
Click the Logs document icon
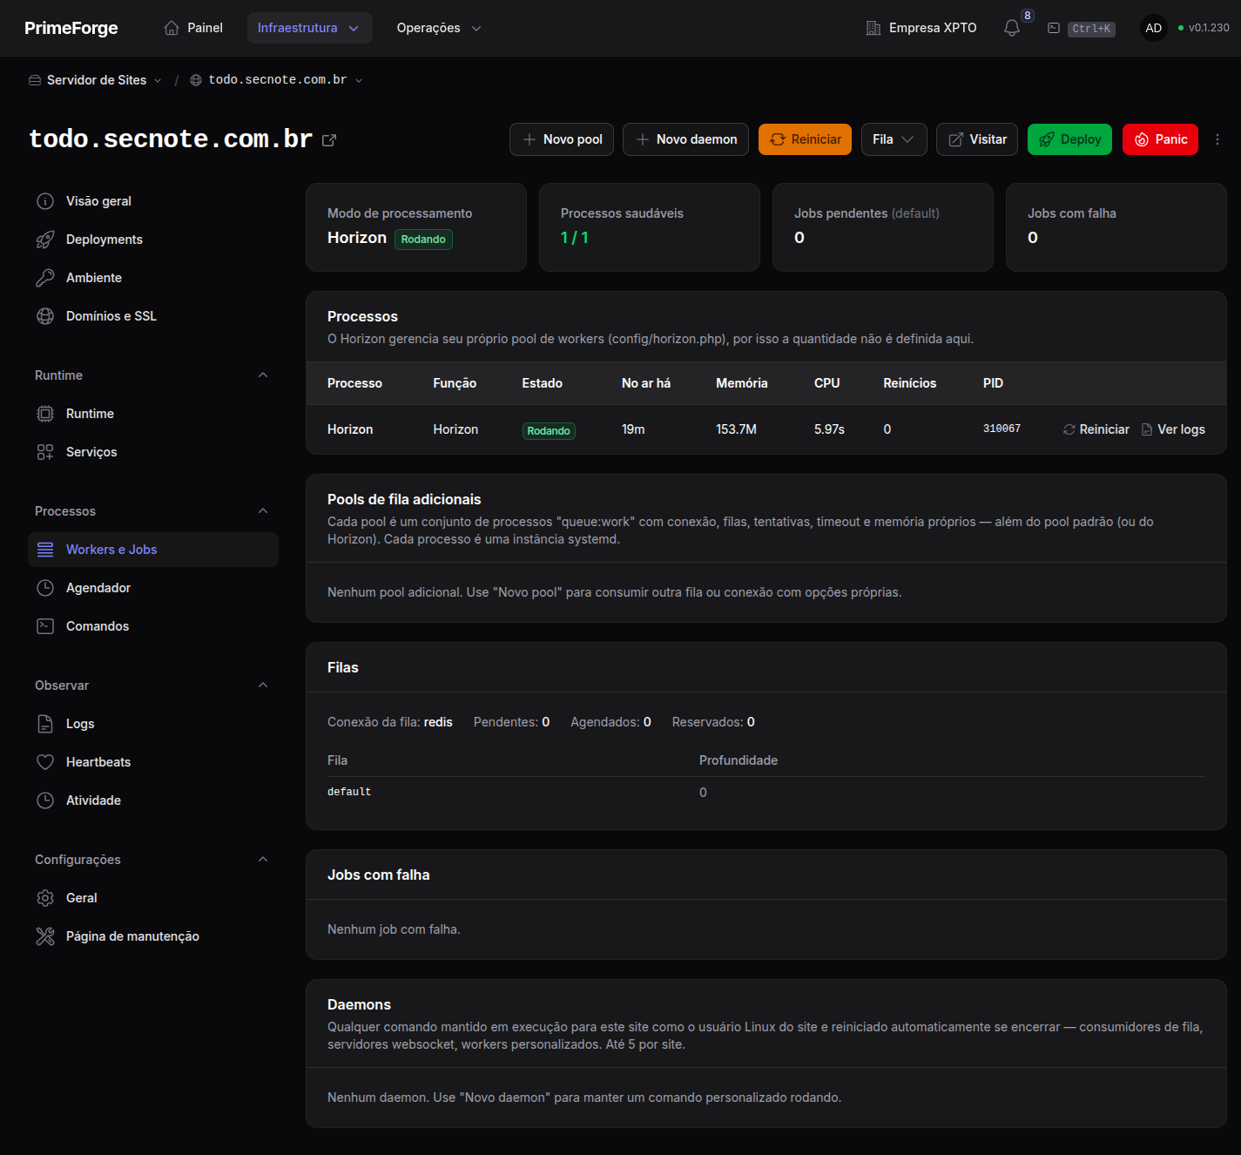(x=45, y=724)
